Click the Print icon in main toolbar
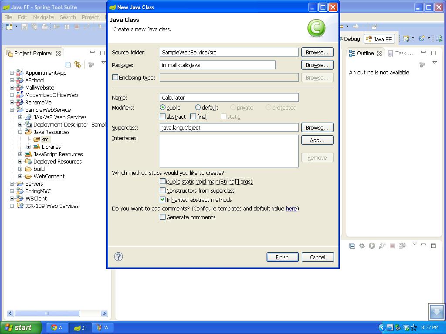Image resolution: width=446 pixels, height=334 pixels. pyautogui.click(x=45, y=27)
